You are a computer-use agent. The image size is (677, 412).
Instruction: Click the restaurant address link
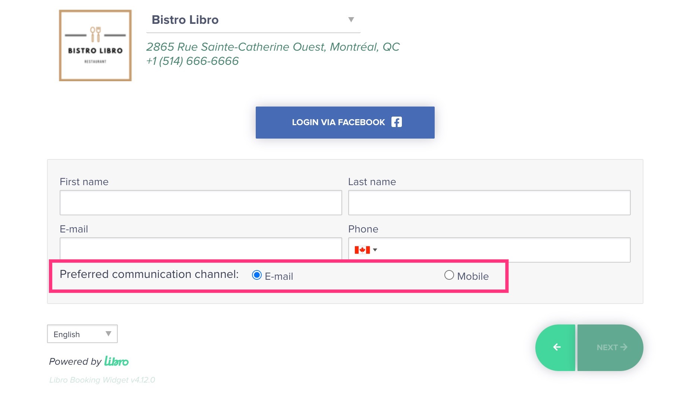273,47
